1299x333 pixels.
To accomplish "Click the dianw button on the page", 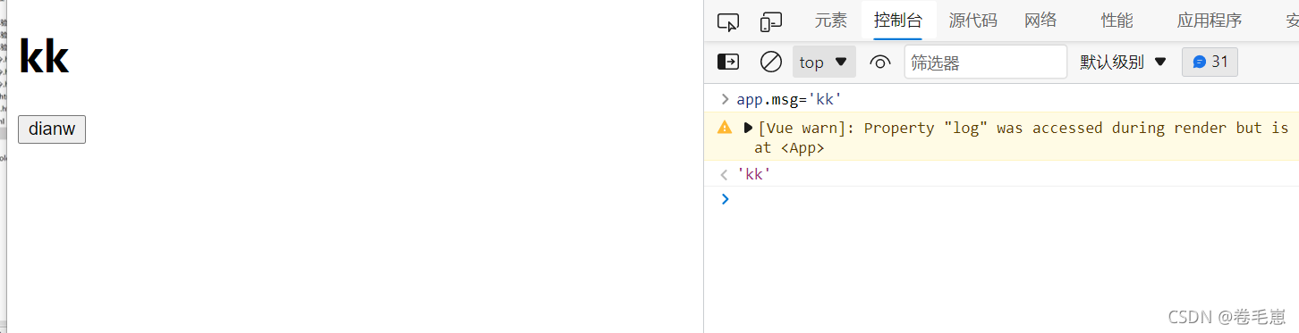I will point(52,129).
